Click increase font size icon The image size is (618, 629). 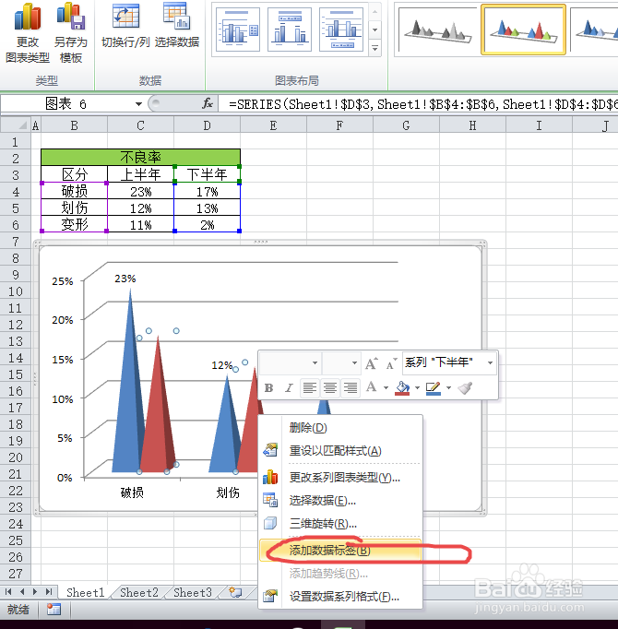[371, 363]
